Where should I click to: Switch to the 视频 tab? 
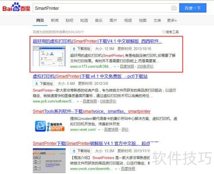pos(128,21)
